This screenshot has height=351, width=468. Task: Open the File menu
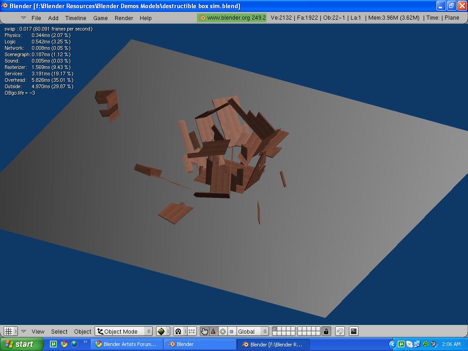point(36,18)
